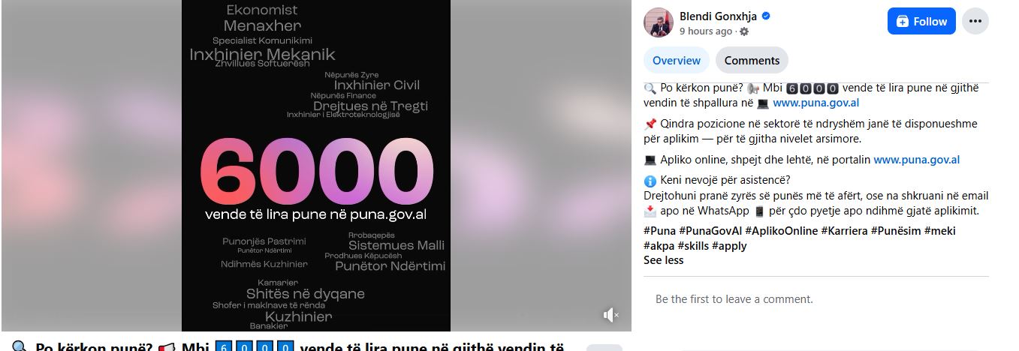Click the #Punësim hashtag
Viewport: 1019px width, 351px height.
896,231
